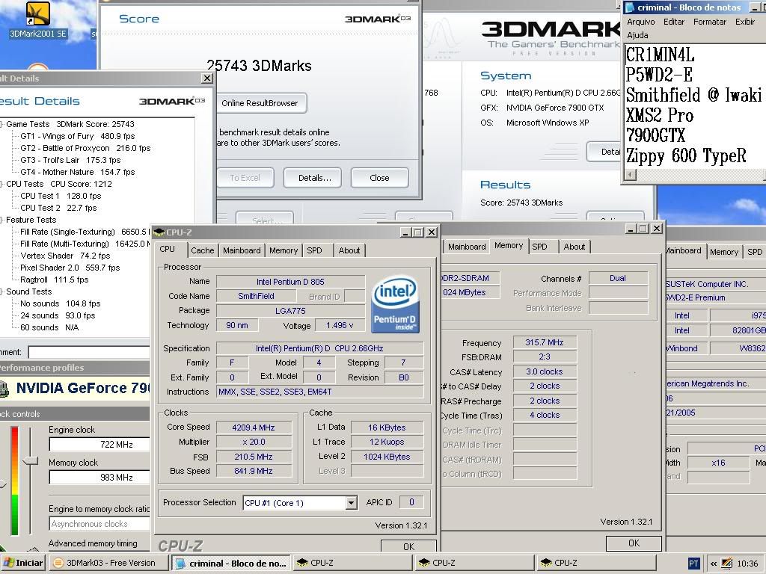Select the GT1 - Wings of Fury row

tap(78, 136)
